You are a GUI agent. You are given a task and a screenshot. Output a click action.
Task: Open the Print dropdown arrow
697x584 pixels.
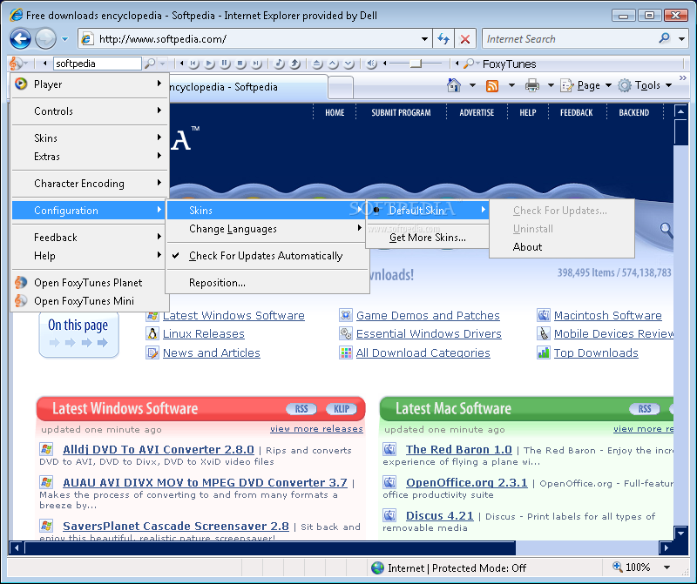pyautogui.click(x=551, y=85)
